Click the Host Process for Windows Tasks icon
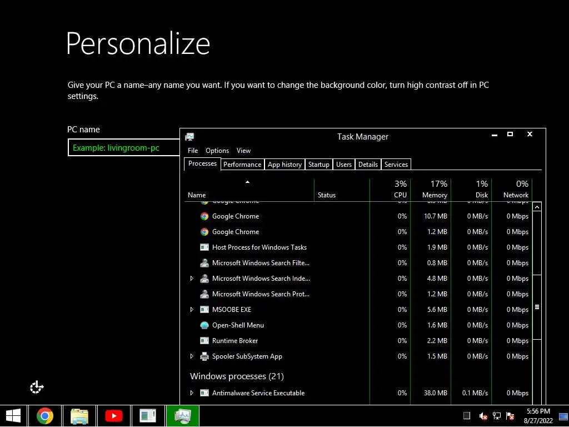The image size is (569, 427). coord(204,247)
